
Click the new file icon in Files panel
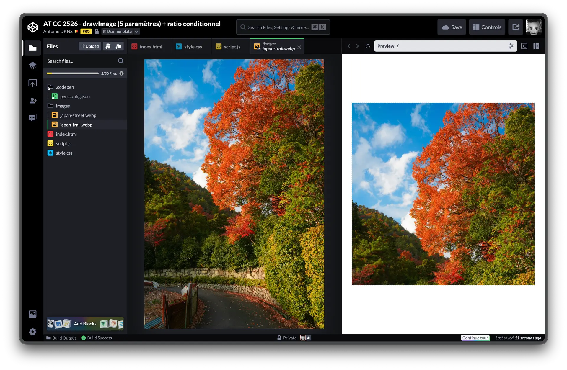point(108,46)
